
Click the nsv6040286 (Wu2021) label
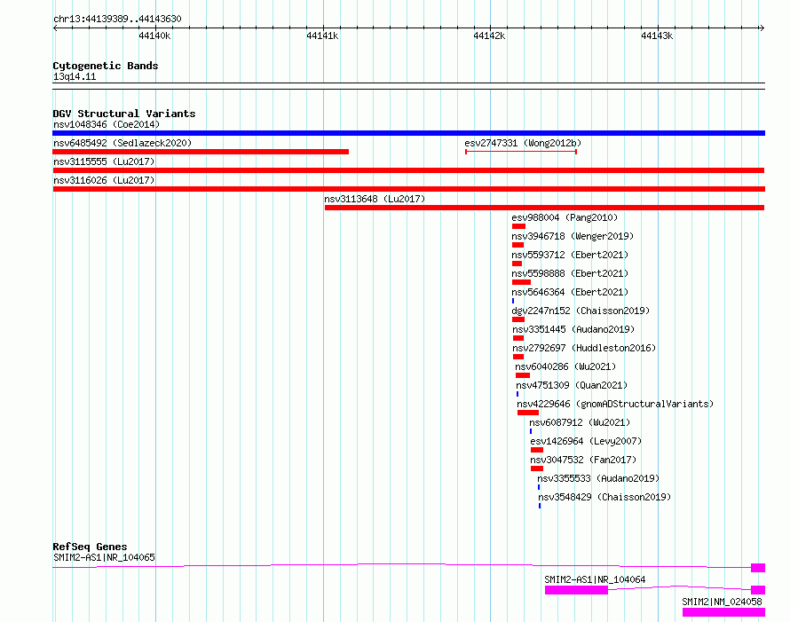pyautogui.click(x=565, y=366)
